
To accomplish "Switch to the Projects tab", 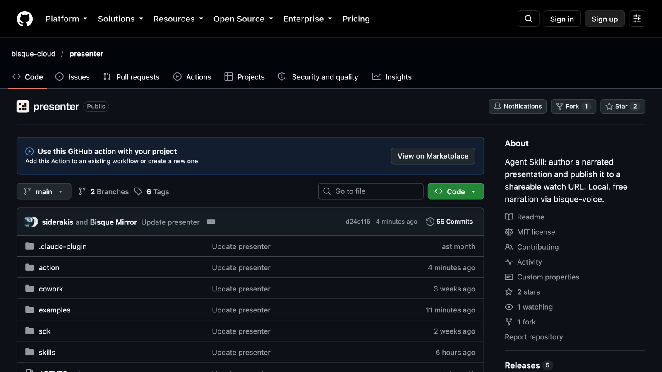I will (x=245, y=77).
